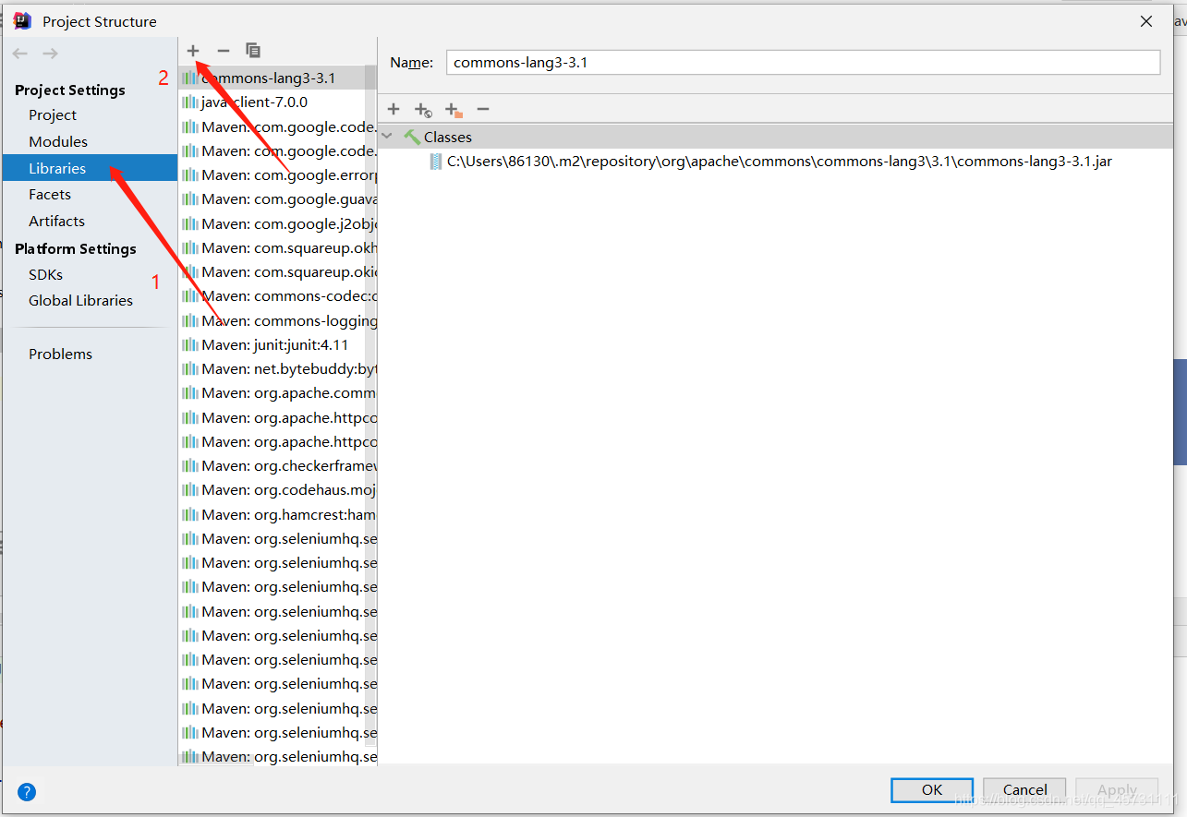Open the Modules settings page
The height and width of the screenshot is (817, 1187).
(58, 141)
